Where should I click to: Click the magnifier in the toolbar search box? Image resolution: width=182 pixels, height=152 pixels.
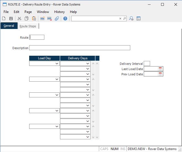coord(124,18)
